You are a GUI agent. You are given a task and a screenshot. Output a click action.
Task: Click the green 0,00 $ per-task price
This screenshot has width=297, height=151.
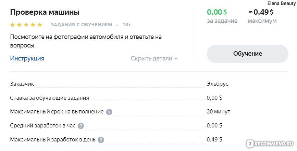(217, 12)
